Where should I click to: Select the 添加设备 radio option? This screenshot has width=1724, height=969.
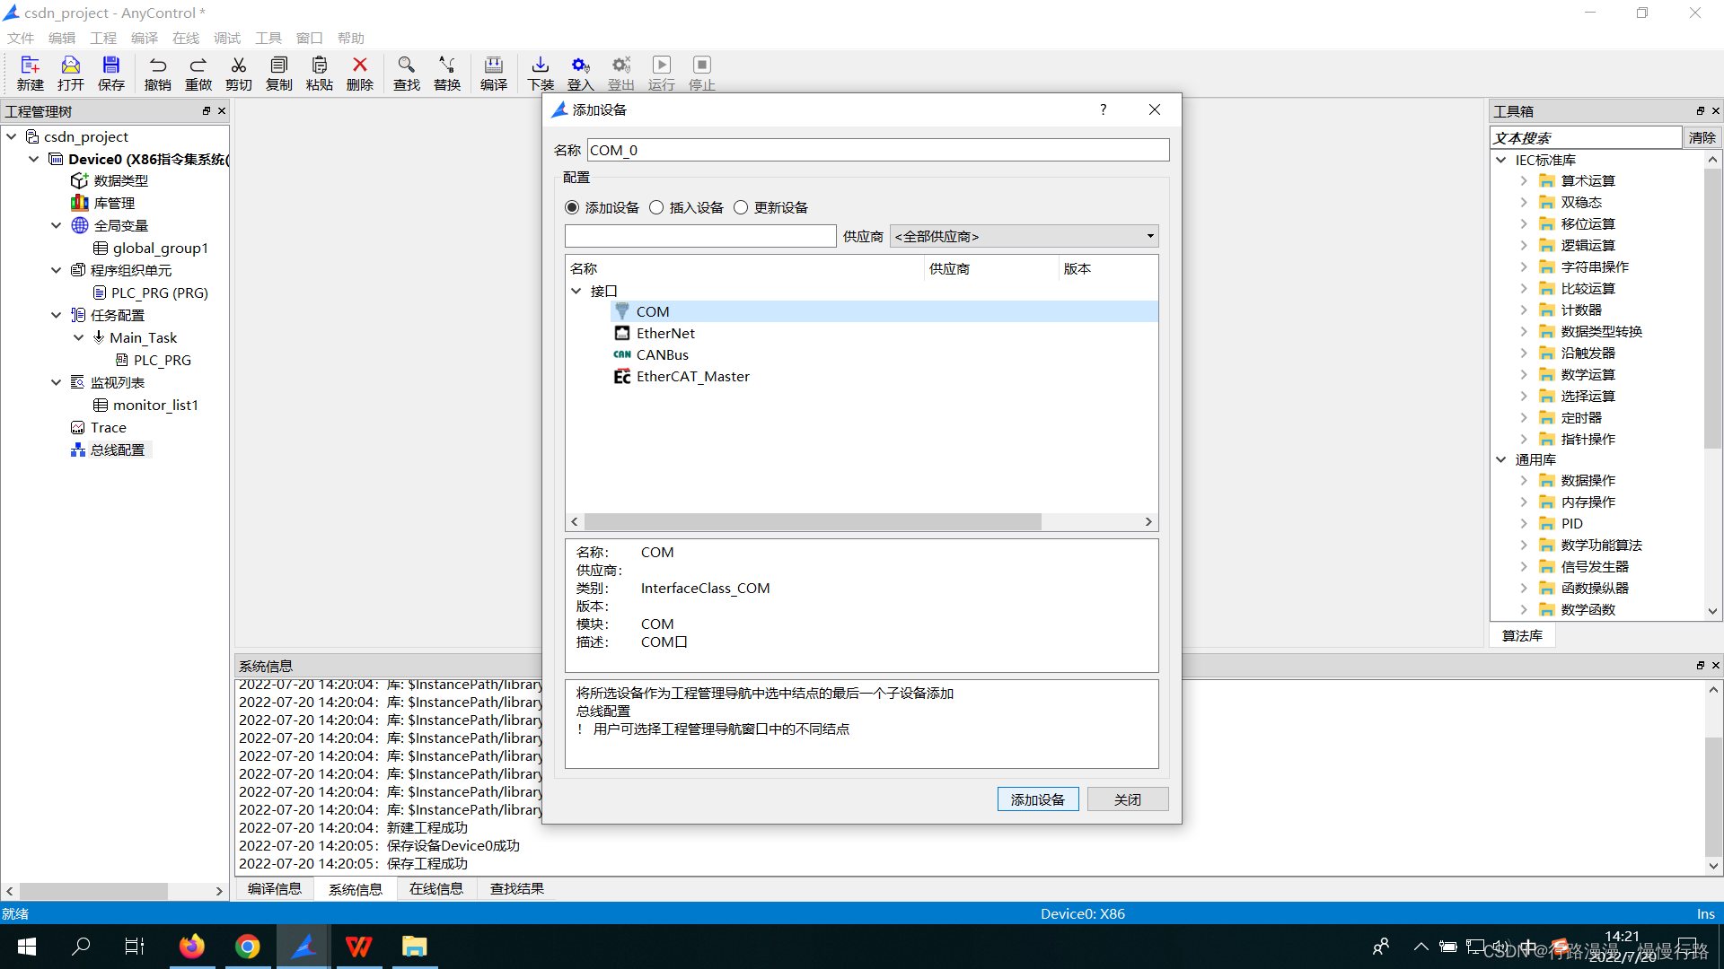point(572,206)
